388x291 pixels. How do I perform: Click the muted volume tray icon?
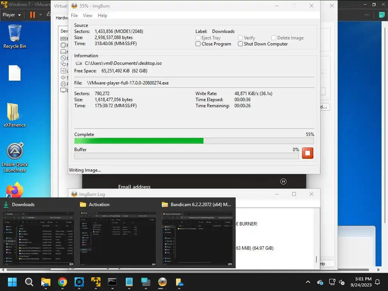[x=342, y=282]
